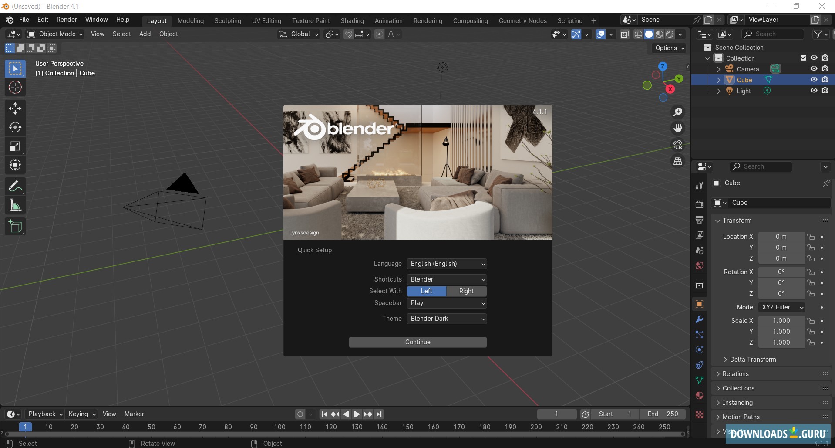
Task: Uncheck the Collection checkbox in the outliner
Action: 803,58
